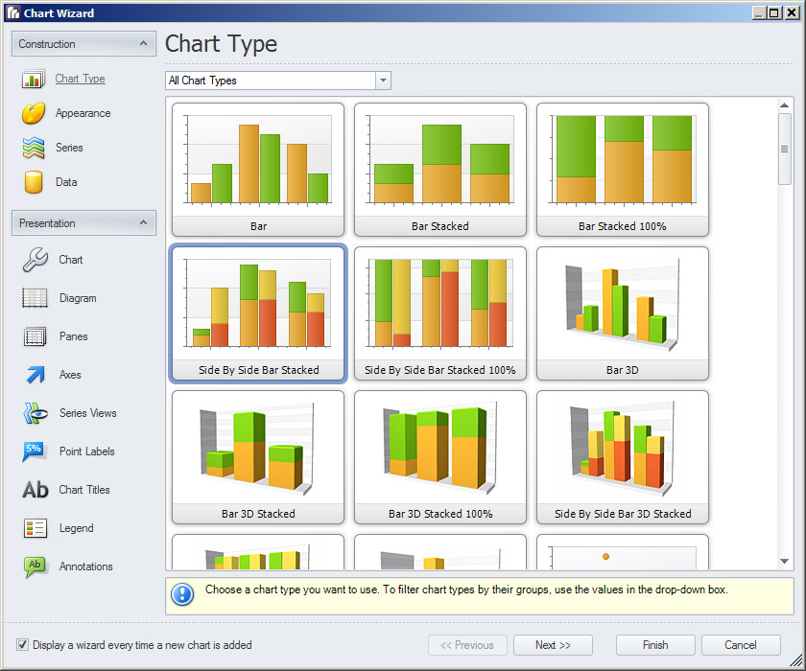Click the Cancel button
This screenshot has width=806, height=671.
click(x=741, y=645)
